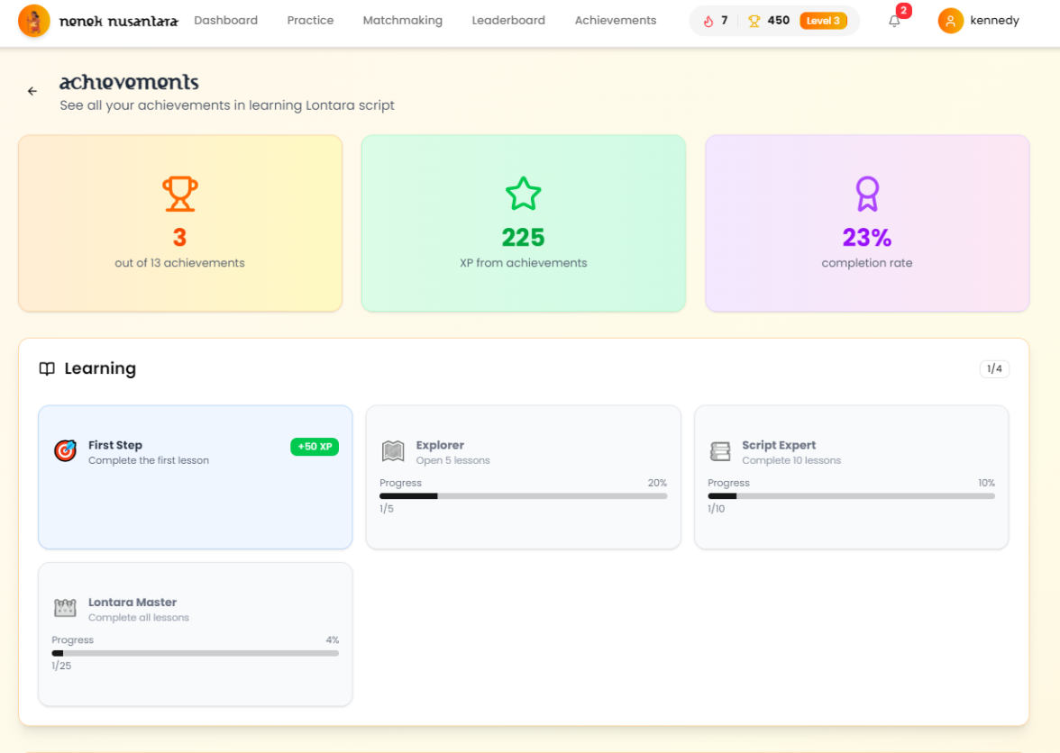Click the Script Expert progress bar
The height and width of the screenshot is (753, 1060).
click(851, 496)
